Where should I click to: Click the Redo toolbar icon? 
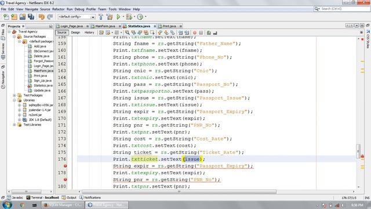click(50, 17)
